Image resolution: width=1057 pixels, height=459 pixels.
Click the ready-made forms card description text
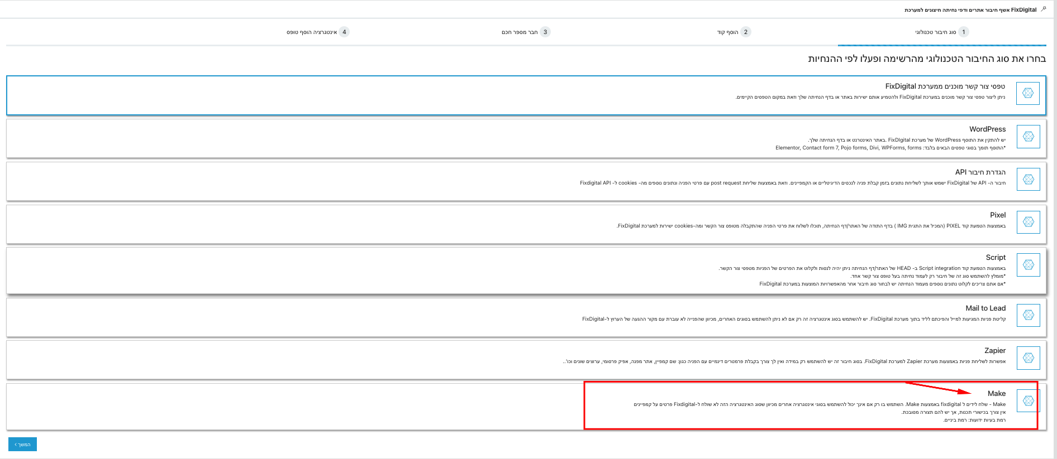[x=870, y=97]
